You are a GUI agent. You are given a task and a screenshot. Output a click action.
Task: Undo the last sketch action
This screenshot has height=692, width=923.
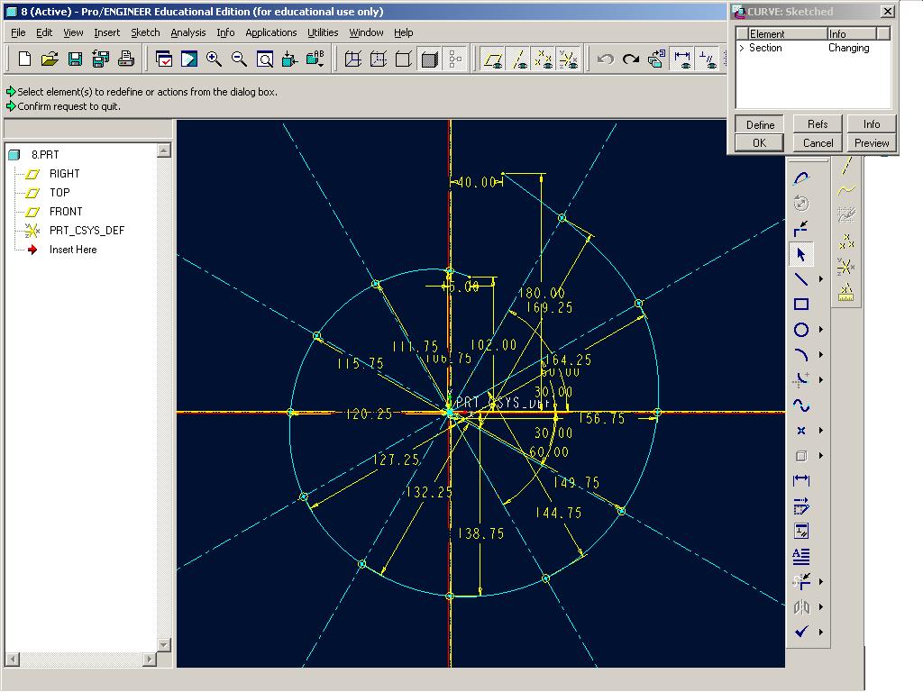(x=606, y=59)
